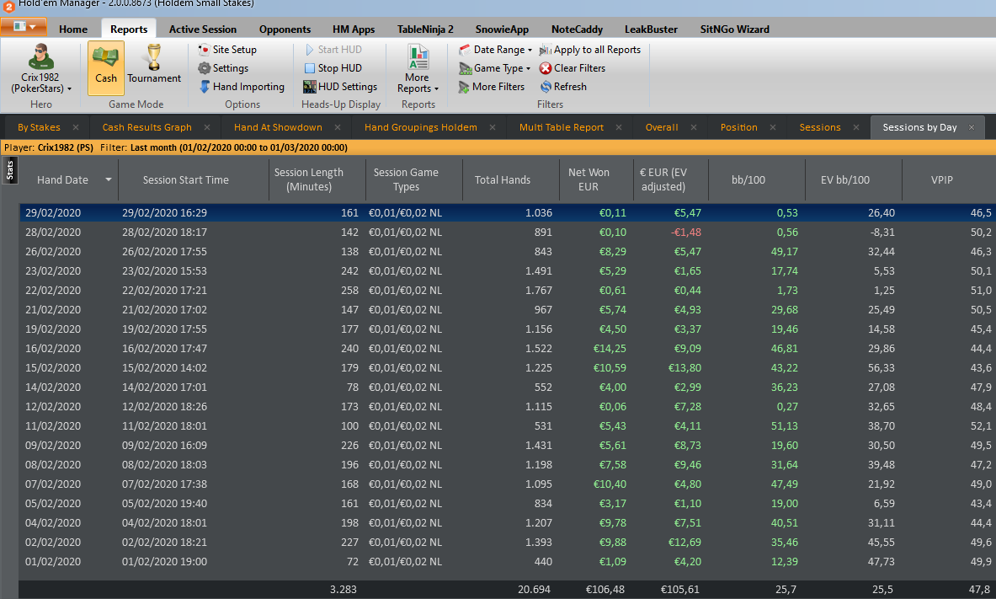The width and height of the screenshot is (996, 599).
Task: Close Multi Table Report tab
Action: (x=619, y=127)
